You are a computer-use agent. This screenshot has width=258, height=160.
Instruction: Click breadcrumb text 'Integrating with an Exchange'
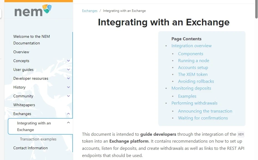coord(124,11)
